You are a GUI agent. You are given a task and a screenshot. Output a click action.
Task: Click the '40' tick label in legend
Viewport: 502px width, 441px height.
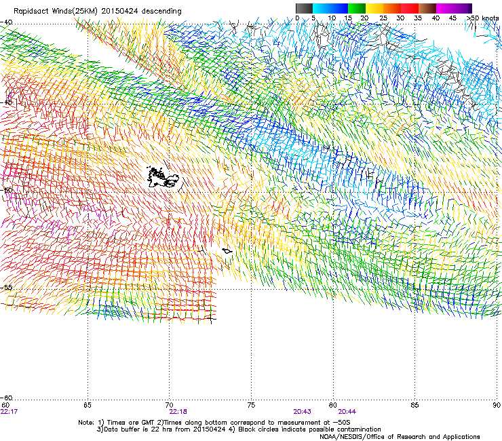point(436,18)
